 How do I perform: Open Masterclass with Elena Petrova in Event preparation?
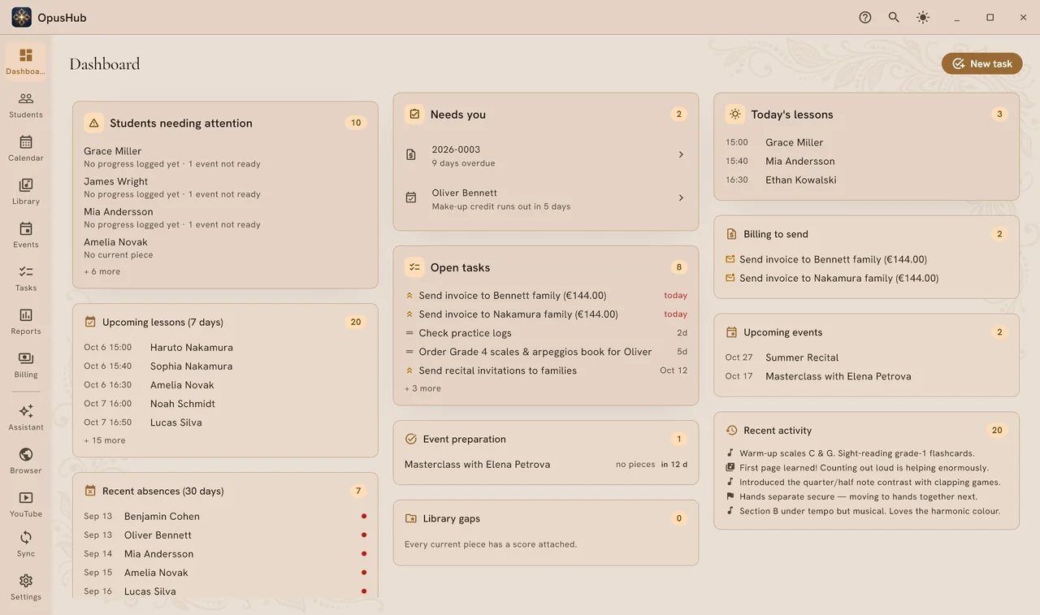tap(546, 465)
